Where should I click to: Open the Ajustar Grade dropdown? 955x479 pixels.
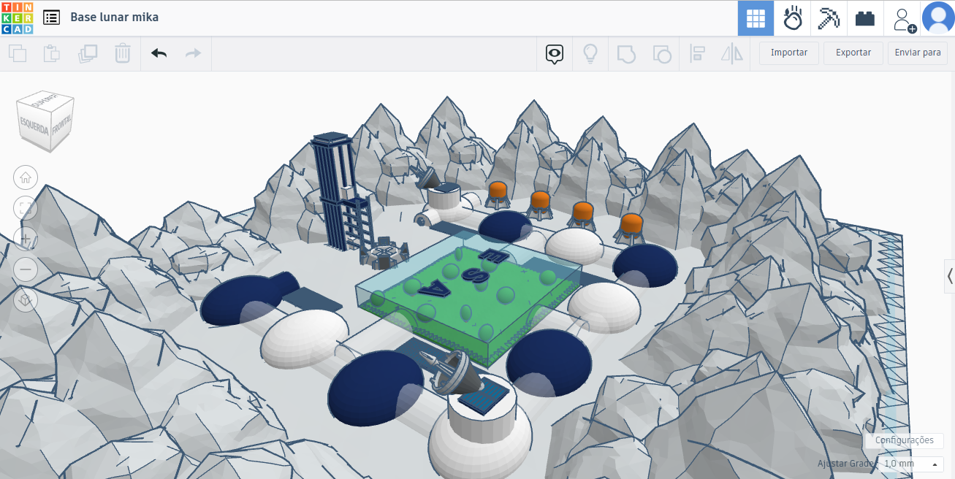(x=910, y=464)
